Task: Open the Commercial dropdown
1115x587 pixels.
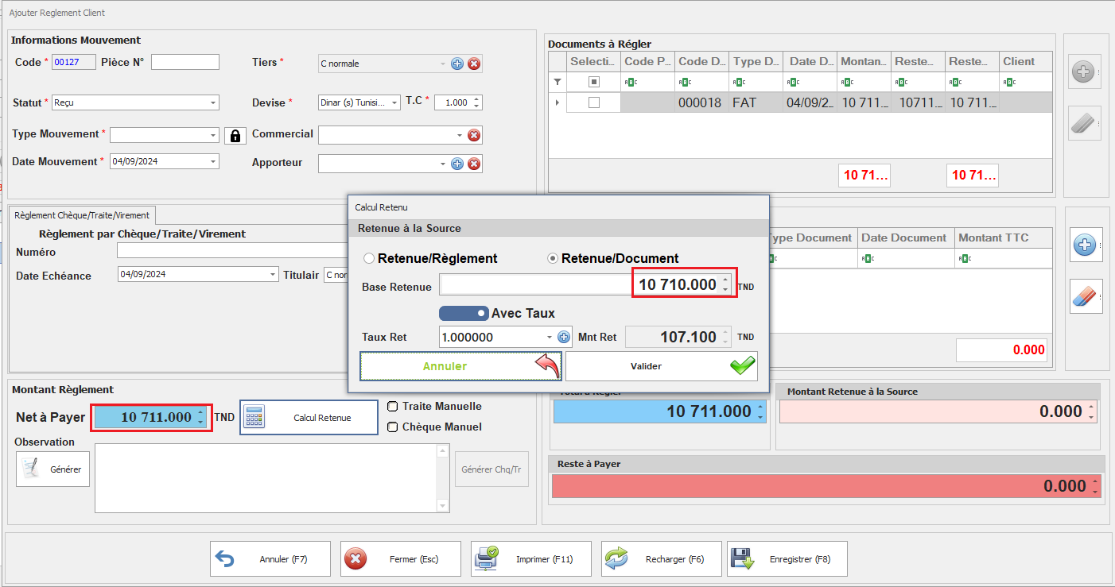Action: [x=459, y=135]
